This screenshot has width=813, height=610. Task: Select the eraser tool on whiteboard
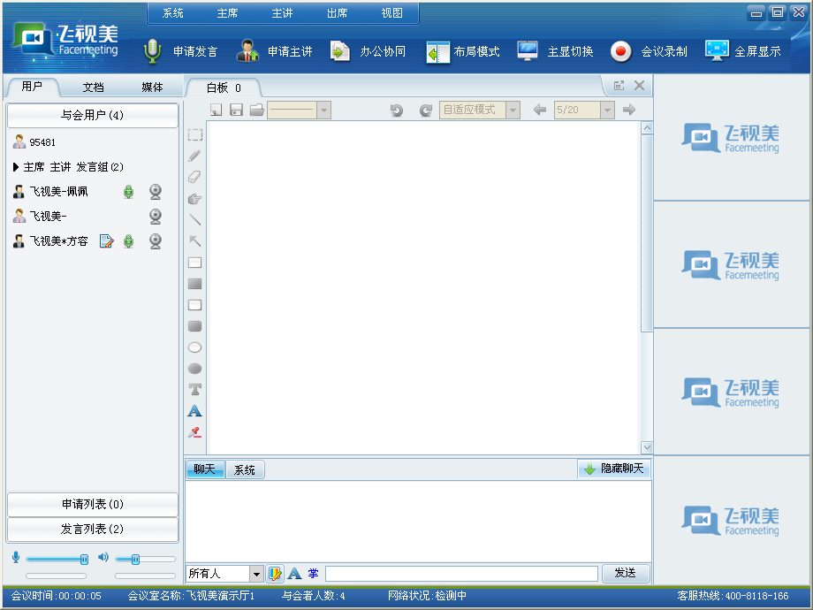pyautogui.click(x=194, y=177)
